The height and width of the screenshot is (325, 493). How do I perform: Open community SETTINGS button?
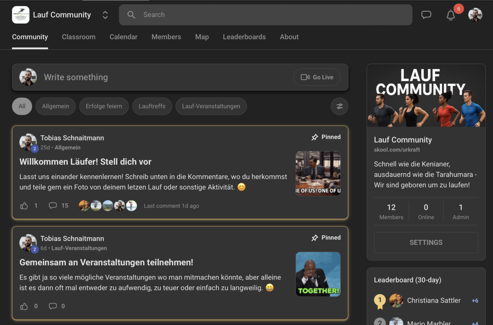click(x=426, y=243)
